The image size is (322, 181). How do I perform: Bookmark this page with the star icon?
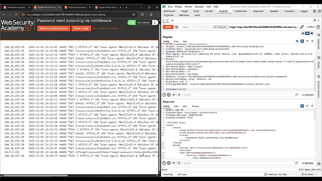click(134, 15)
